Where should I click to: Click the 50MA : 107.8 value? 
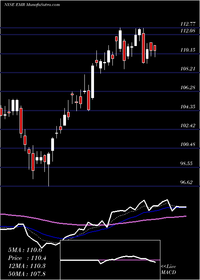(x=27, y=274)
